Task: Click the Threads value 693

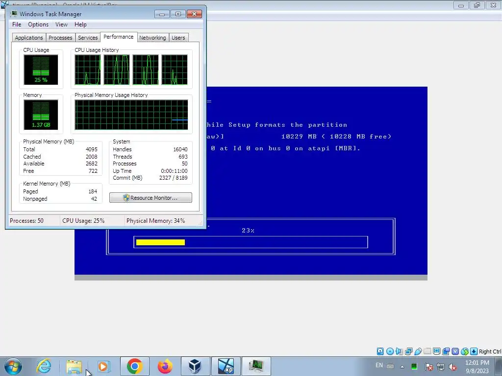Action: 183,157
